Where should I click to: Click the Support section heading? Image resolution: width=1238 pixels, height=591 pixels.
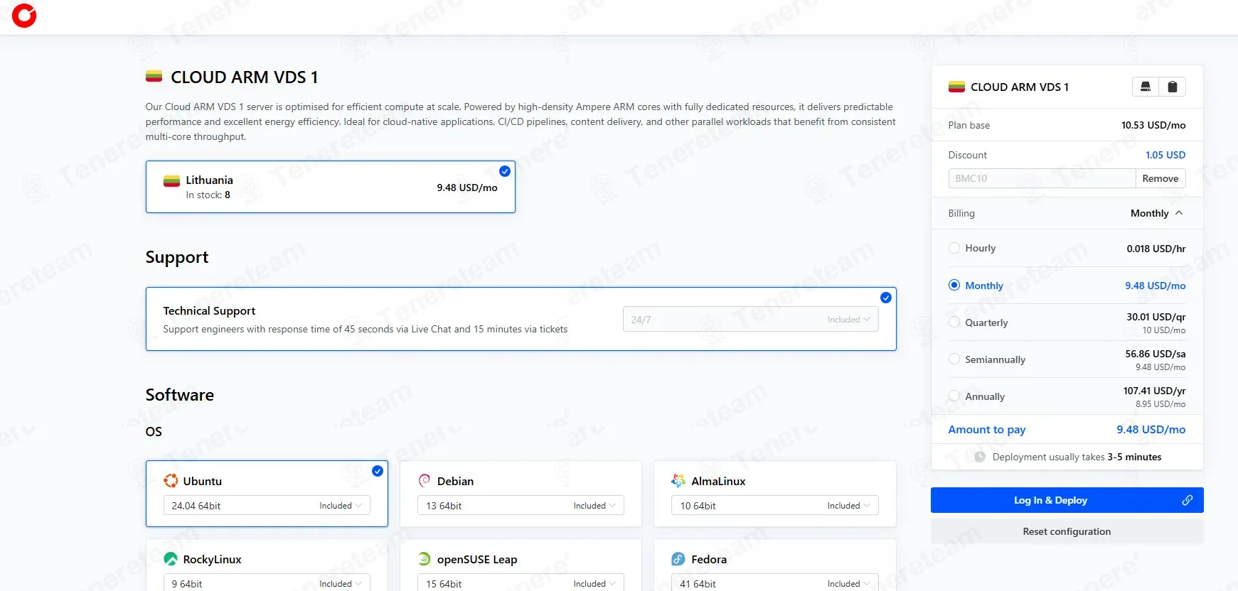177,257
